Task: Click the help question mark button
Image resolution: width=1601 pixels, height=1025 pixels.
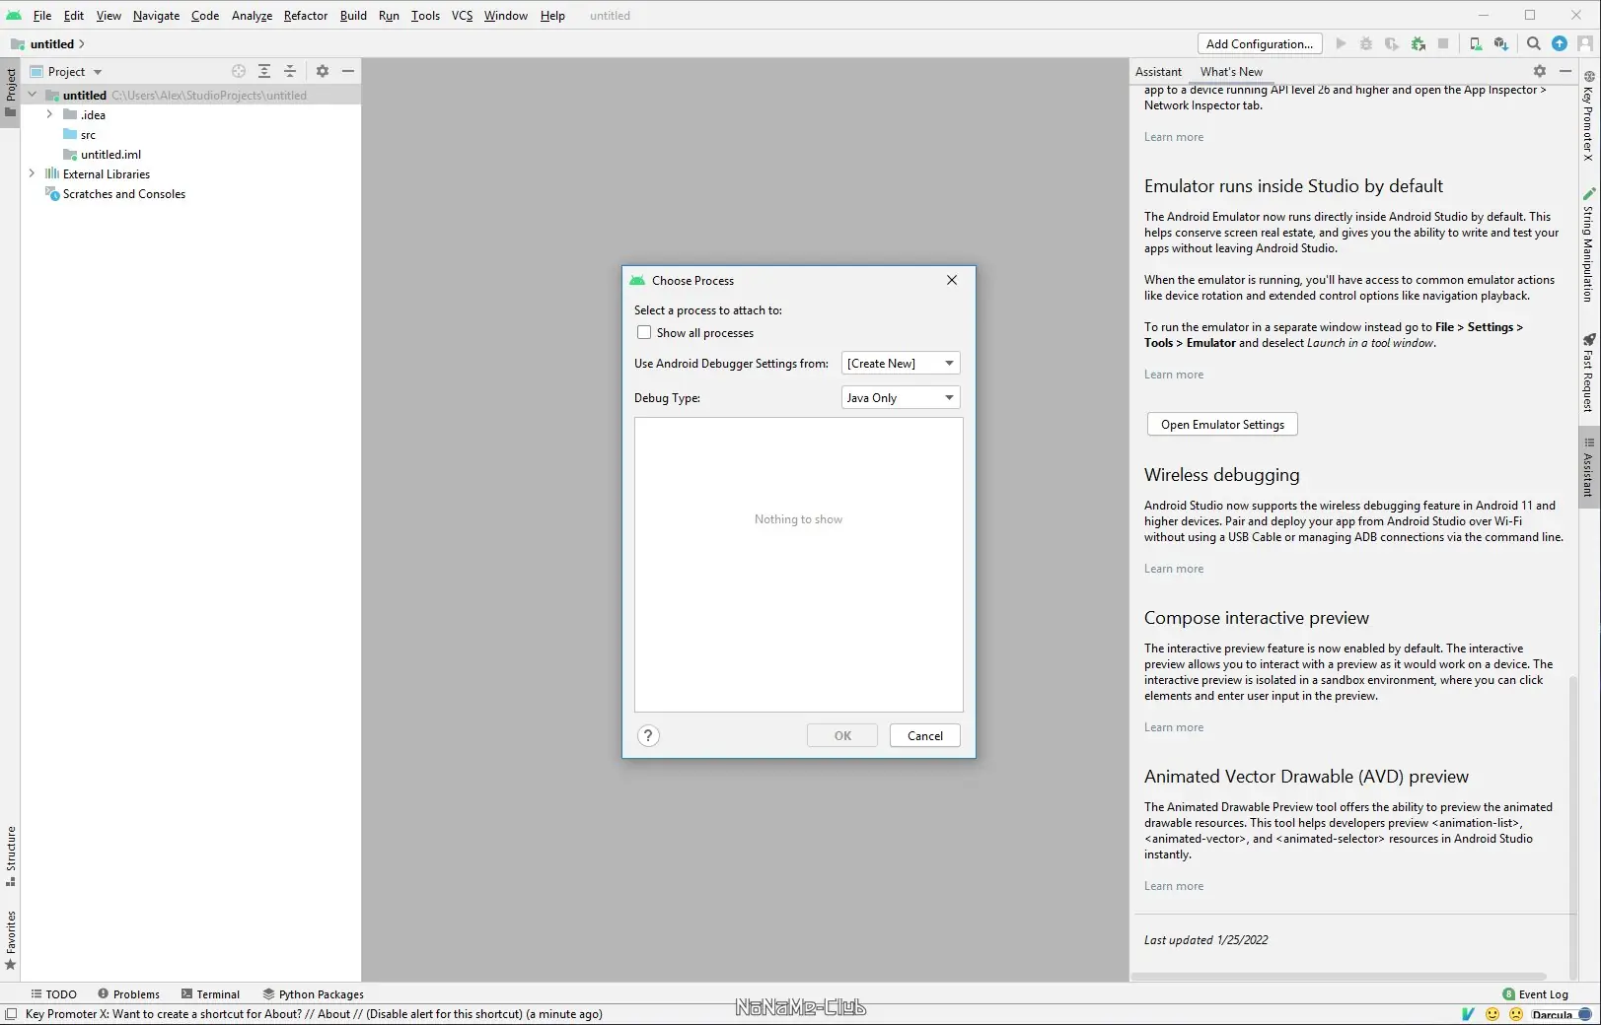Action: (x=648, y=735)
